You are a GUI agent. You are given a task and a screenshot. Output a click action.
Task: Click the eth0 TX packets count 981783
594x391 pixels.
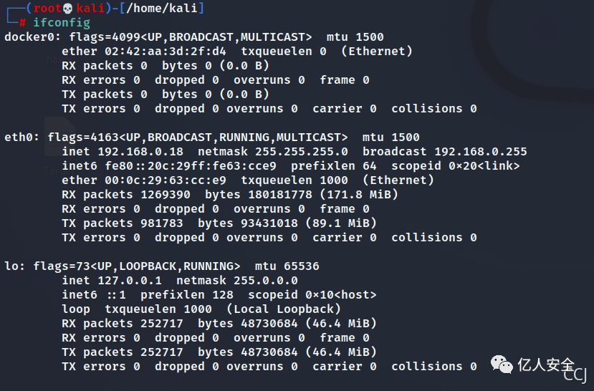(x=162, y=223)
